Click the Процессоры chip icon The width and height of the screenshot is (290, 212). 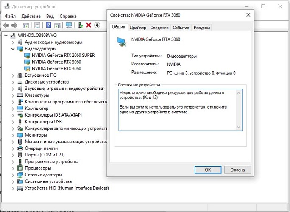pyautogui.click(x=20, y=168)
